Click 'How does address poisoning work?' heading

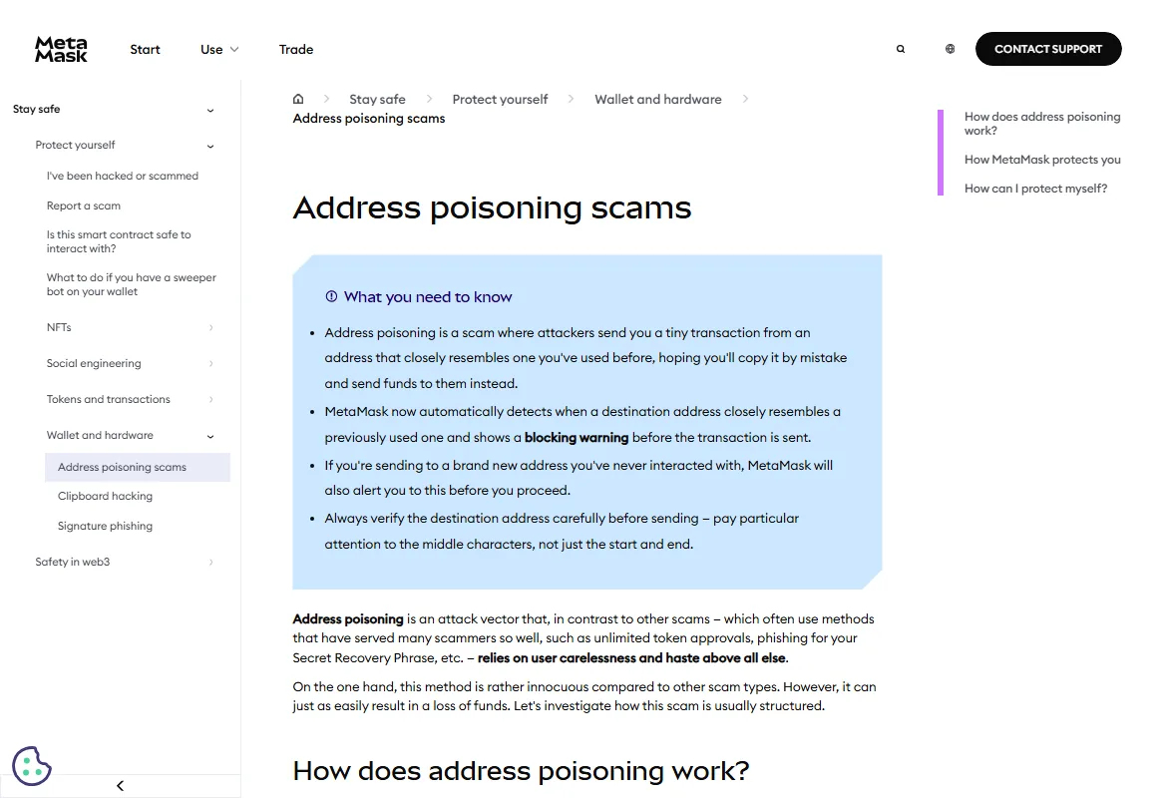pos(521,771)
